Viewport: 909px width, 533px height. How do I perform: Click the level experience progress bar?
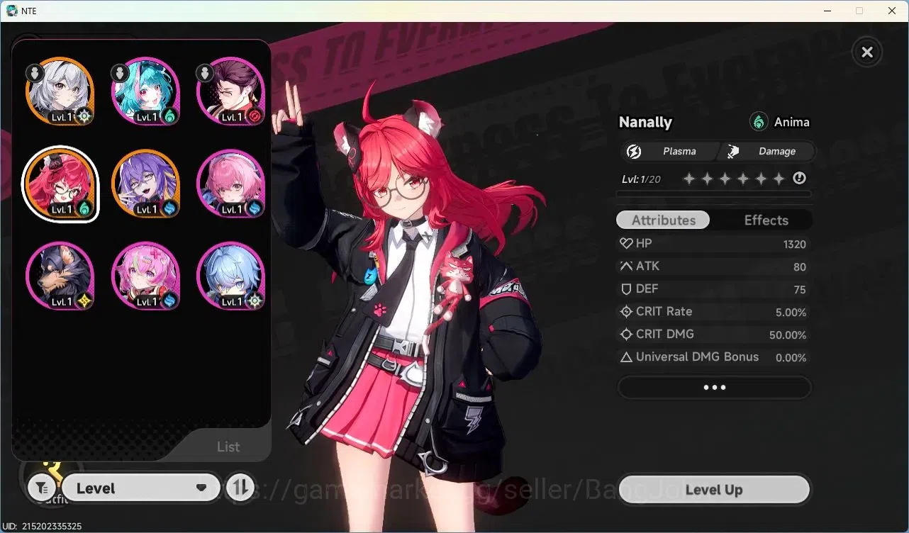tap(714, 193)
